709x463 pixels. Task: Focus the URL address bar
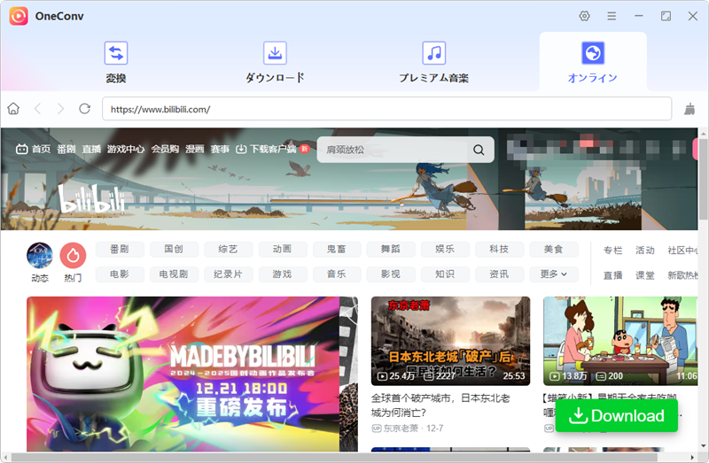tap(386, 109)
